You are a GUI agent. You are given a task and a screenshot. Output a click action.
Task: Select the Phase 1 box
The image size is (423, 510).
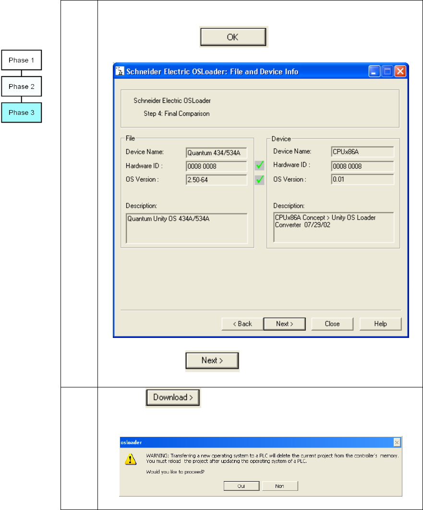click(22, 60)
